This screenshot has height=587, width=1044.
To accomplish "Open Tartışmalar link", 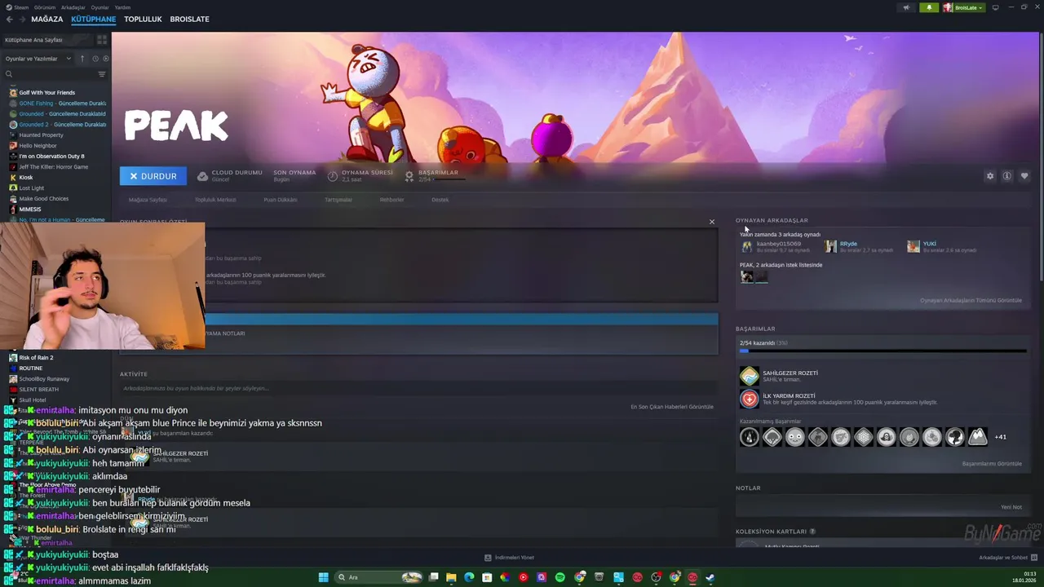I will [338, 200].
